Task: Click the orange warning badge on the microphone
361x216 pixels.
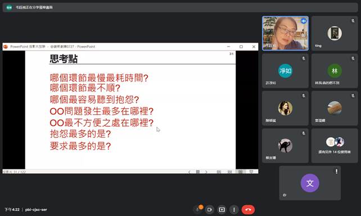Action: click(201, 207)
